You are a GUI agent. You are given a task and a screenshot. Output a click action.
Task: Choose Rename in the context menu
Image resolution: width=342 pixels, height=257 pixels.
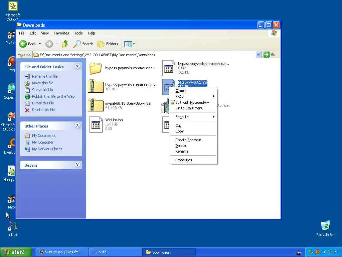(193, 151)
